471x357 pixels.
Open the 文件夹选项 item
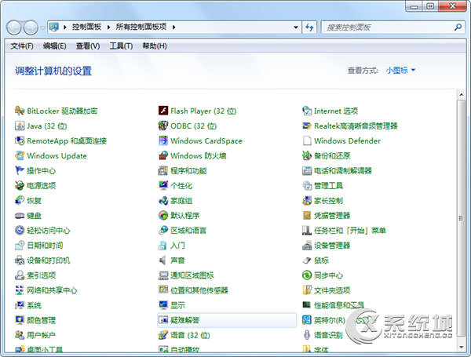pos(327,290)
